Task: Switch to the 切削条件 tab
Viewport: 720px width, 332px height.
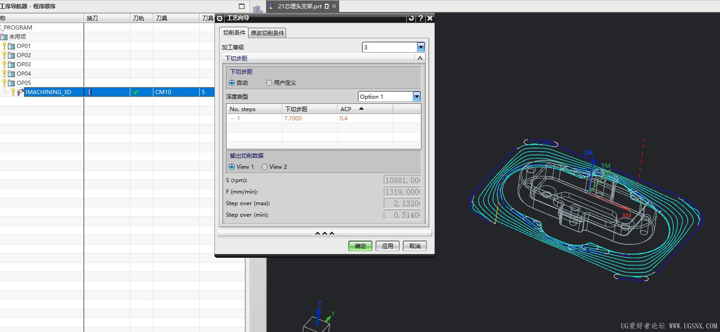Action: coord(234,32)
